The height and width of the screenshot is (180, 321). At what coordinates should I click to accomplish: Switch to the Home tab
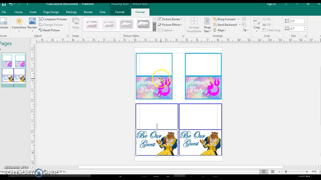pos(19,12)
